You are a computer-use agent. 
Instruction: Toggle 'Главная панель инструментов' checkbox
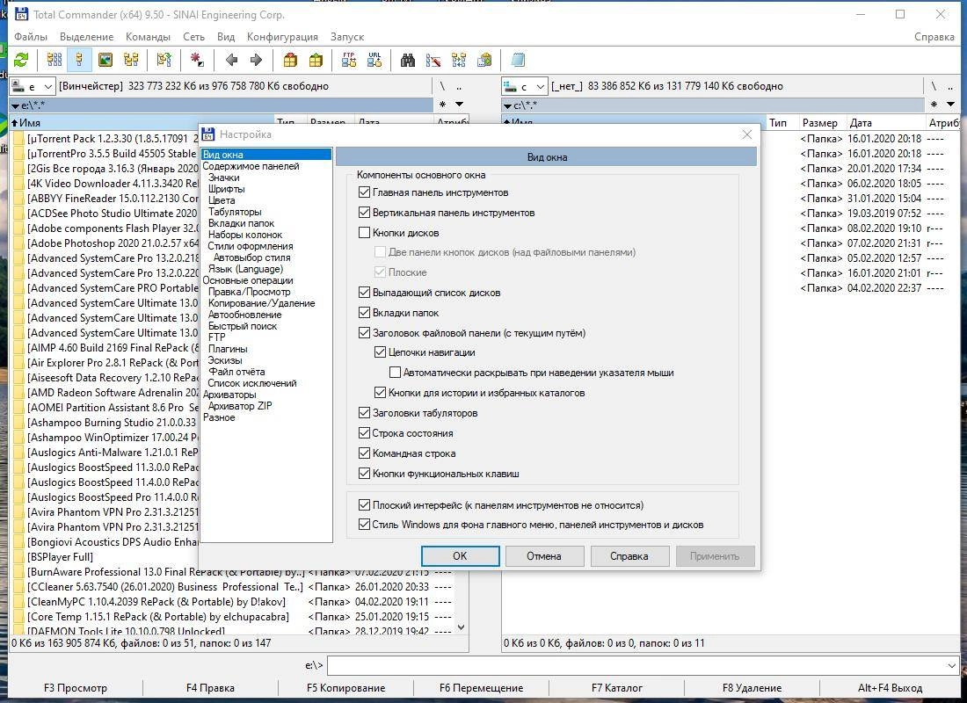[364, 192]
